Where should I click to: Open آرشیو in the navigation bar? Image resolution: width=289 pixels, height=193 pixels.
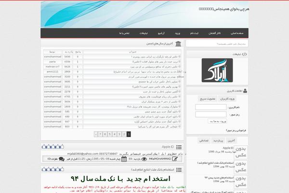click(161, 33)
